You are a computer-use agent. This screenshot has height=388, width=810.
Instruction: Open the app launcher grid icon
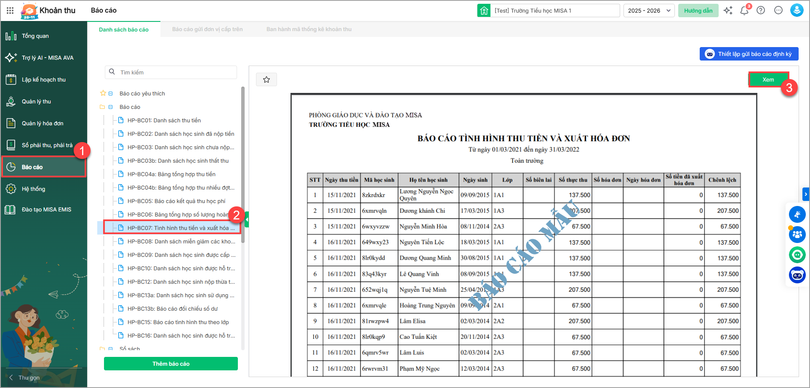[x=10, y=11]
